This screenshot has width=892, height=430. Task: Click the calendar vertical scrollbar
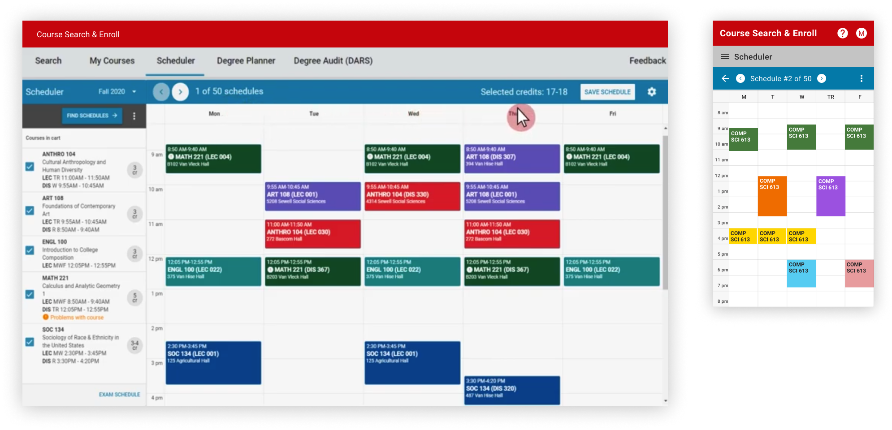pos(665,211)
